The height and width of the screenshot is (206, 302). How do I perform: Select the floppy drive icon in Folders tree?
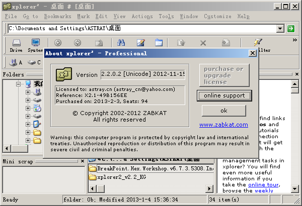[x=37, y=92]
